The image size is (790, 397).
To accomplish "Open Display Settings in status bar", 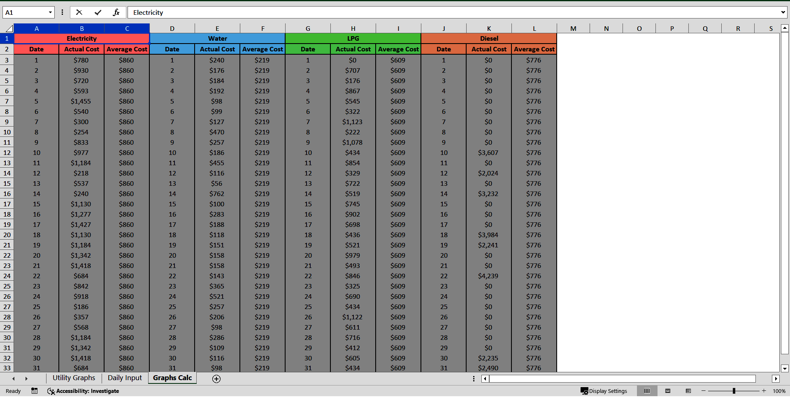I will [x=604, y=391].
